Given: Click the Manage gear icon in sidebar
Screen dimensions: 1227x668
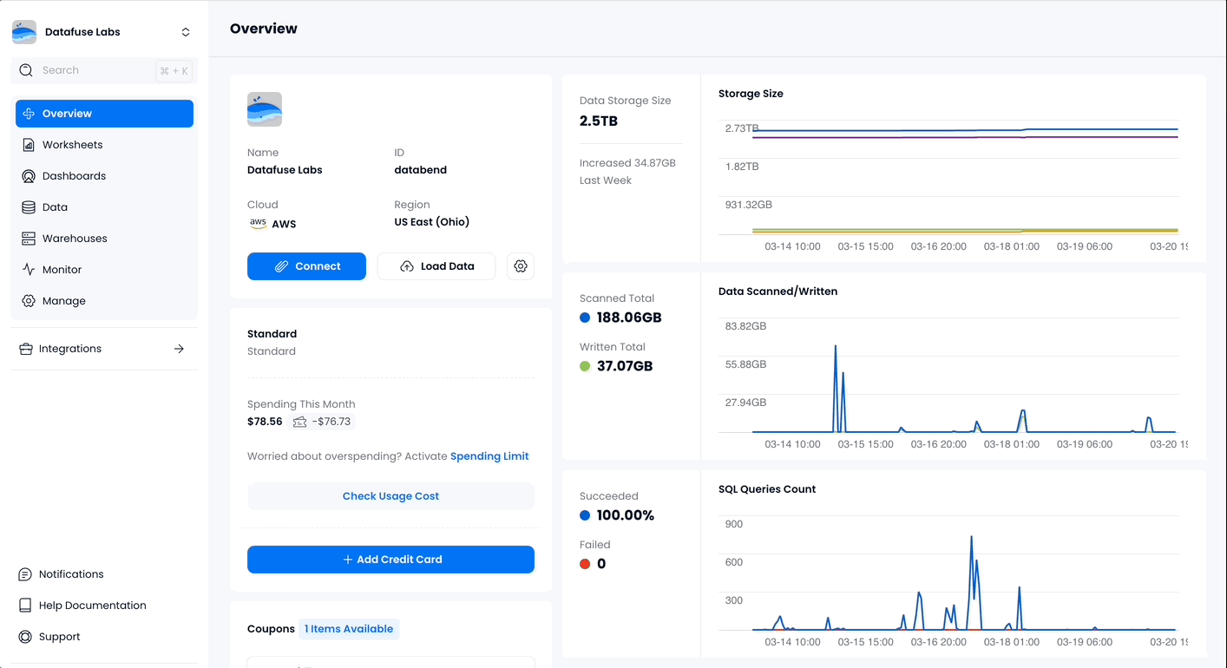Looking at the screenshot, I should pyautogui.click(x=29, y=301).
